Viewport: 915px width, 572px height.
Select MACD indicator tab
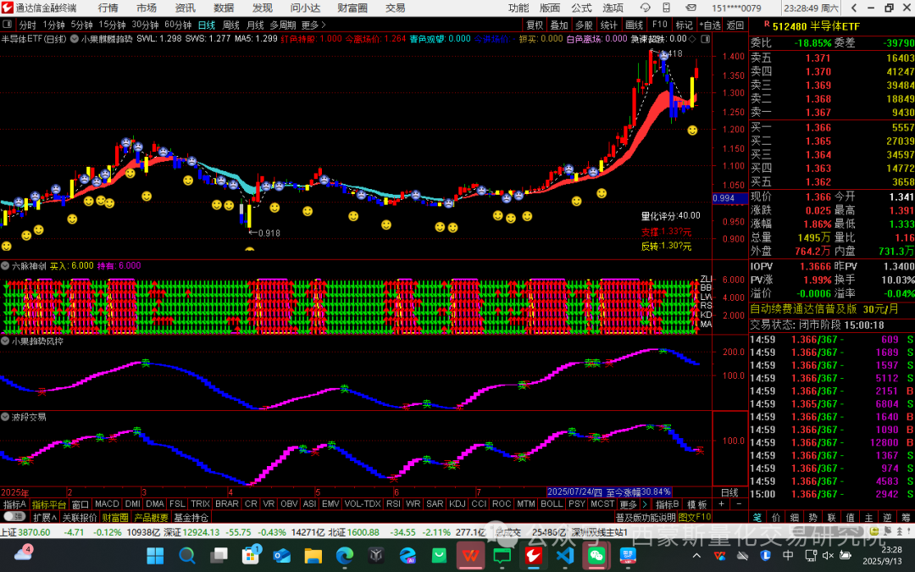pos(107,503)
